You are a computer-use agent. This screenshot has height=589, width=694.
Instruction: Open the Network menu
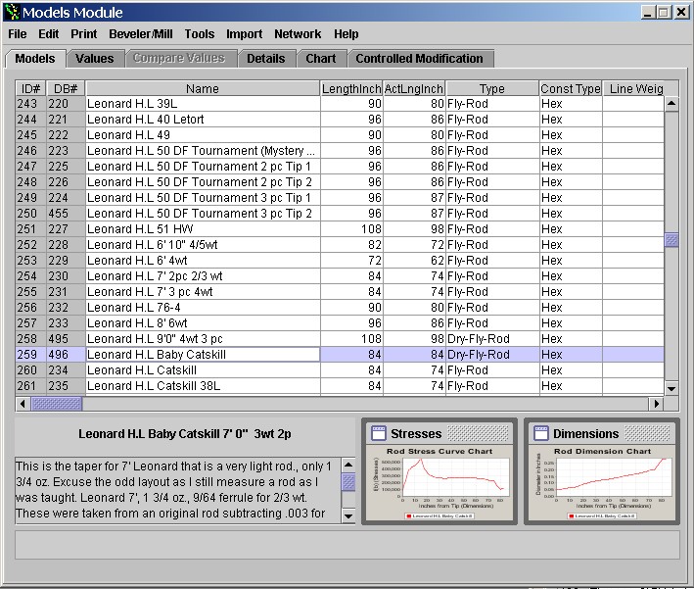click(298, 34)
